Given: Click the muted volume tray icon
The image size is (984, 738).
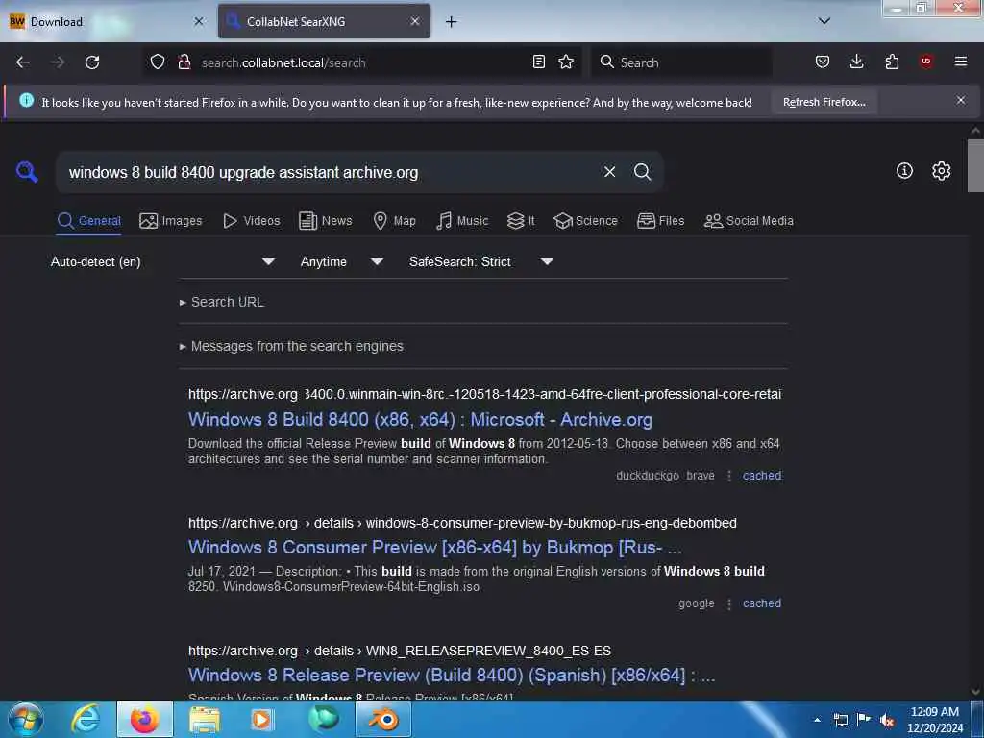Looking at the screenshot, I should point(887,721).
